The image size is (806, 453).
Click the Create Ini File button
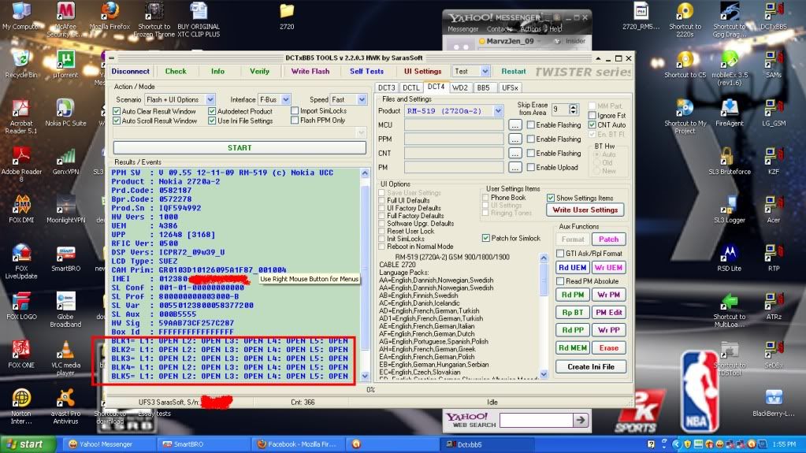tap(591, 366)
